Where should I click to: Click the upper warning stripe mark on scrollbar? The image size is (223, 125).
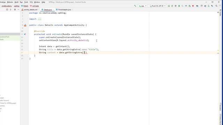tap(218, 50)
